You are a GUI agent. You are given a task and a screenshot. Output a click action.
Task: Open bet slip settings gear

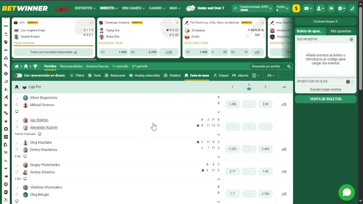[351, 39]
